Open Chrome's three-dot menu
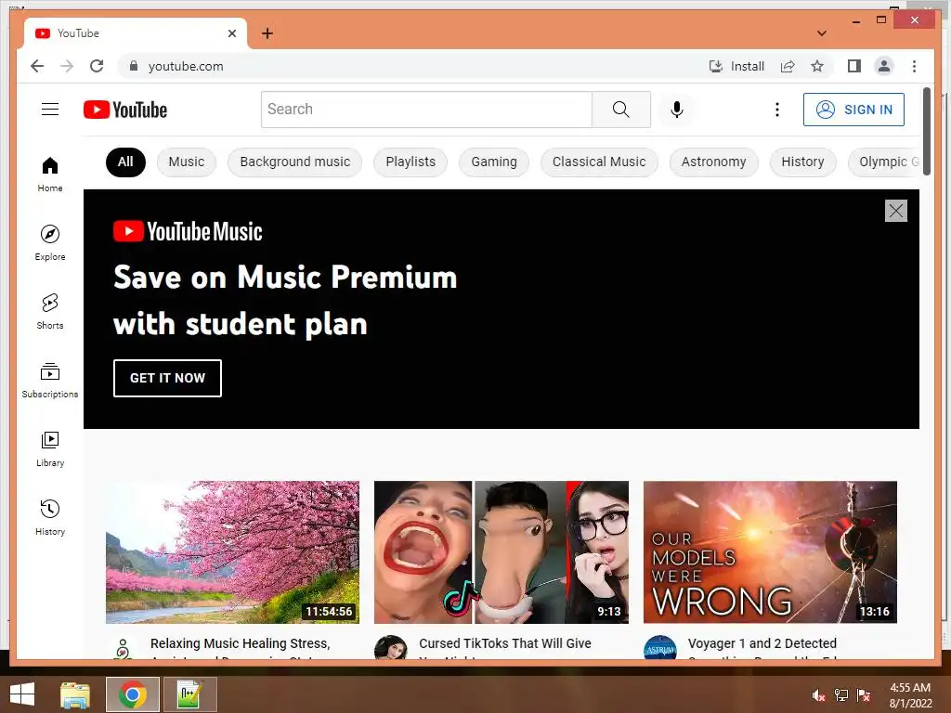 click(914, 66)
